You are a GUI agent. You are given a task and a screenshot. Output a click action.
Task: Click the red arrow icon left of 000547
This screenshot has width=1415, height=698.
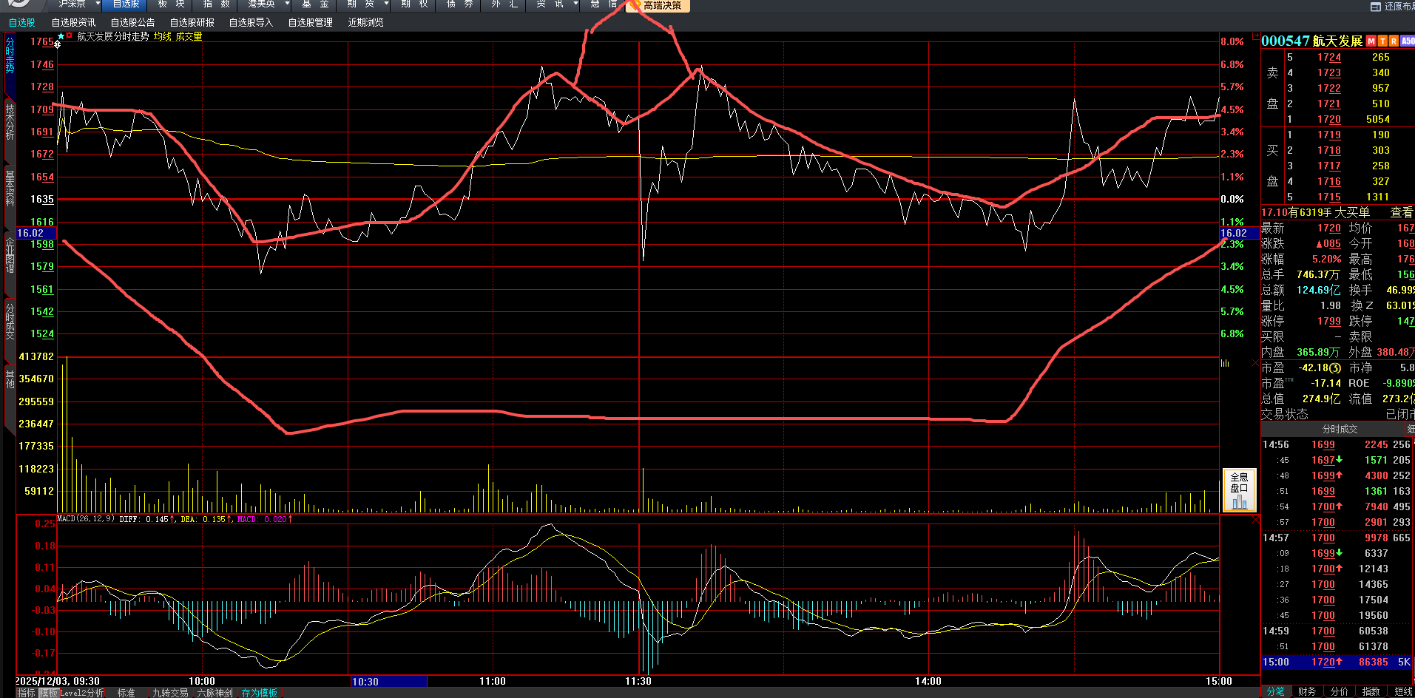[1255, 35]
